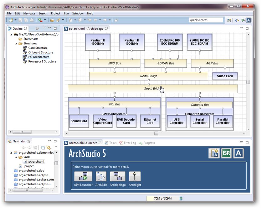Open the New wizard dropdown arrow
The image size is (261, 208).
tap(15, 20)
